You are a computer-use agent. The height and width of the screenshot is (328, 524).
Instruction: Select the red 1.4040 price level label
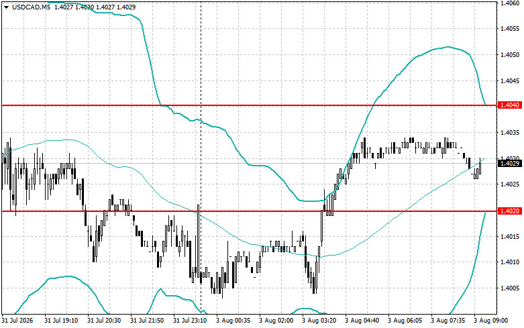(509, 105)
